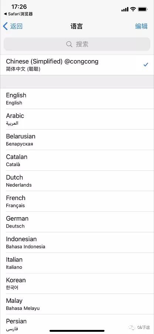154x334 pixels.
Task: Choose Belarusian from the list
Action: pos(77,140)
